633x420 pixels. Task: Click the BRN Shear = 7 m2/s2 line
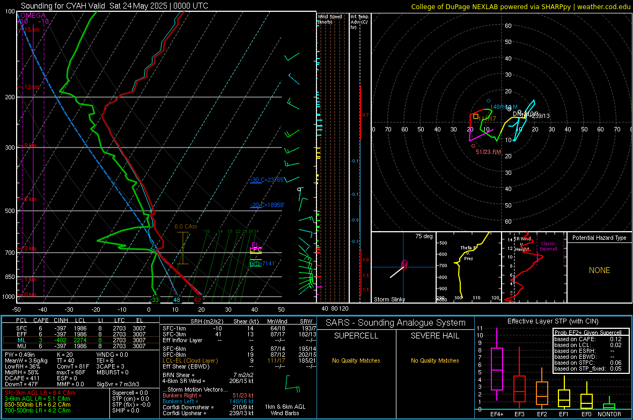208,375
